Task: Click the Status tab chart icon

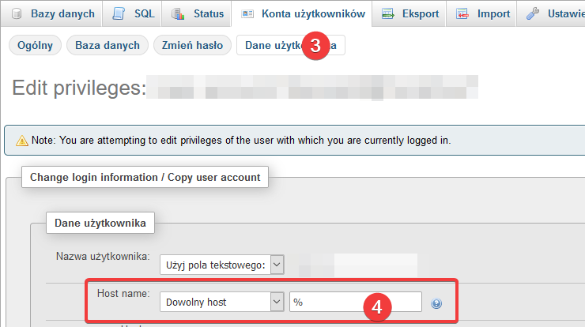Action: coord(178,13)
